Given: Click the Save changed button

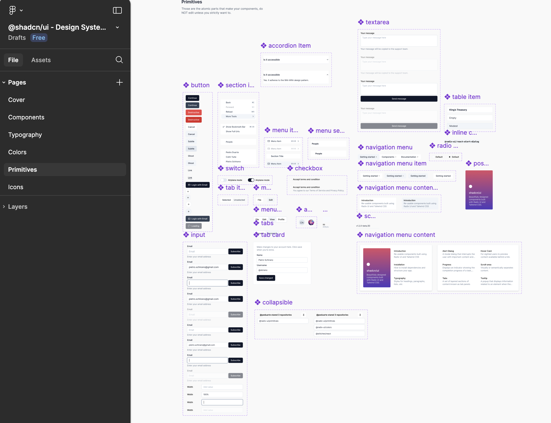Looking at the screenshot, I should click(x=266, y=278).
